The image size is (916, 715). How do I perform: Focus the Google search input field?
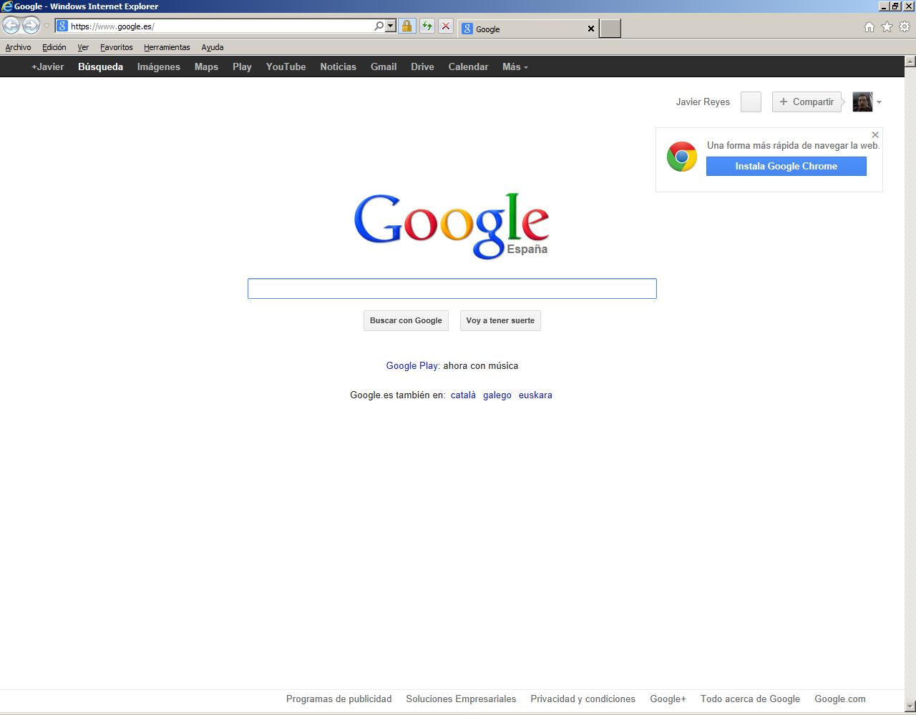click(452, 289)
